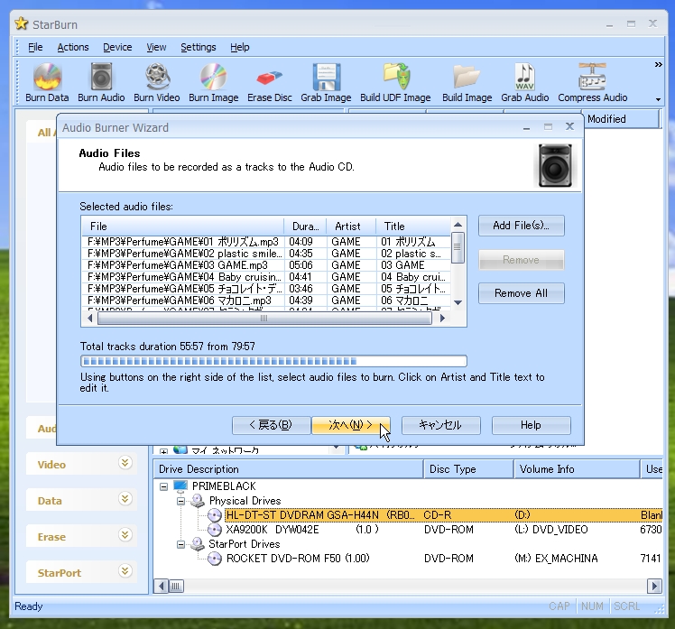Cancel the wizard with キャンセル button
675x629 pixels.
pyautogui.click(x=440, y=425)
